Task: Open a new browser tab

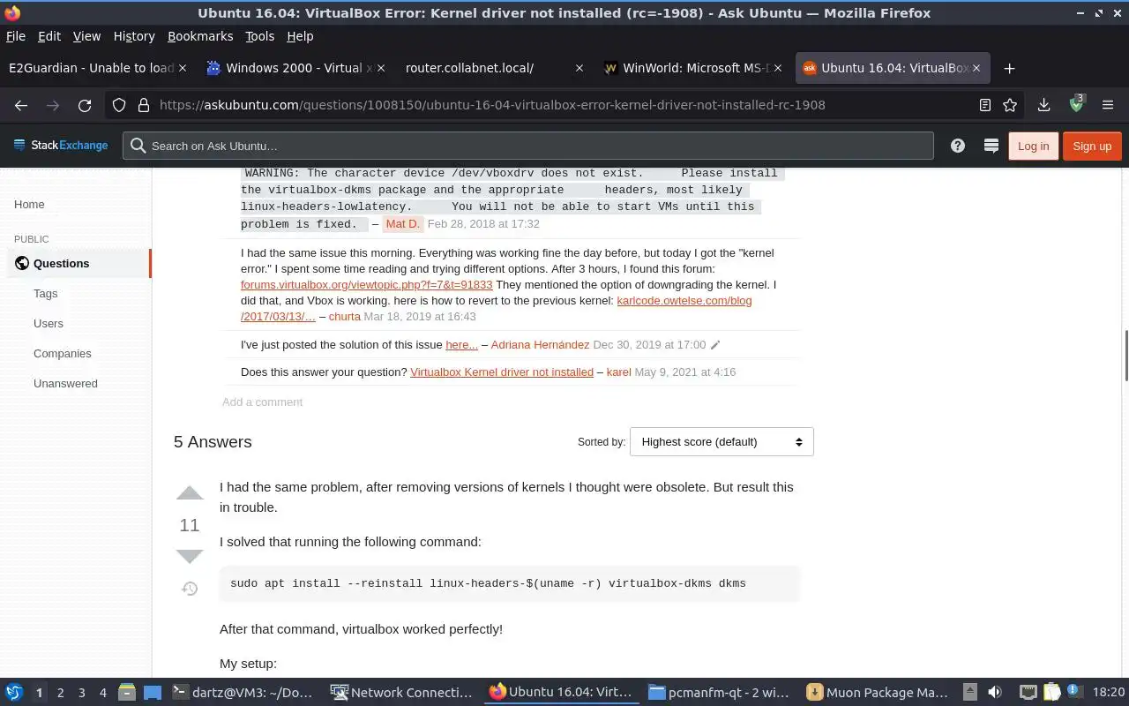Action: pos(1010,68)
